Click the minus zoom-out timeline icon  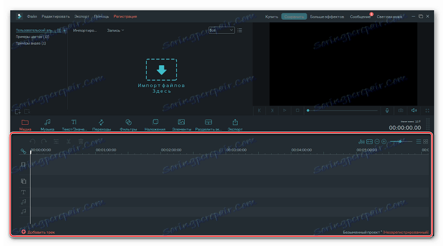377,141
